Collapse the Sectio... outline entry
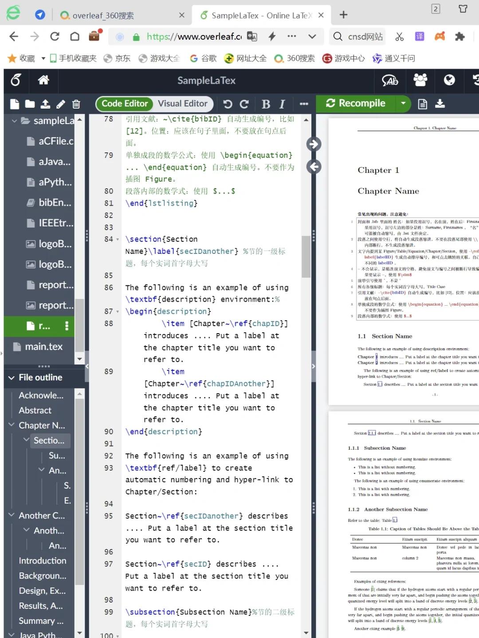The height and width of the screenshot is (638, 479). click(x=27, y=440)
